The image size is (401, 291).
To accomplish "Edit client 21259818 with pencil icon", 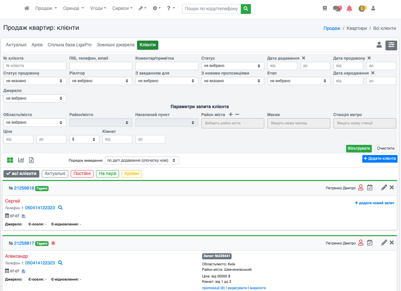I will click(x=384, y=188).
